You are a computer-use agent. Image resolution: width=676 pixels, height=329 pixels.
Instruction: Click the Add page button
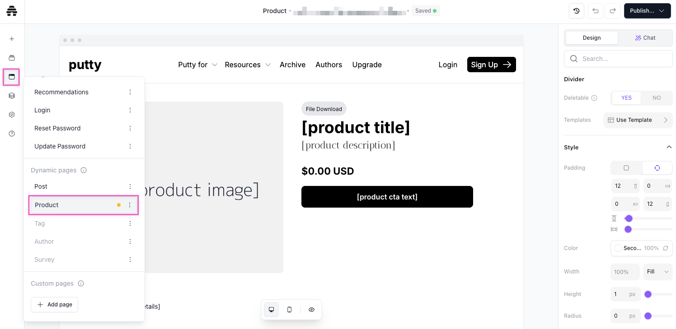click(x=55, y=305)
